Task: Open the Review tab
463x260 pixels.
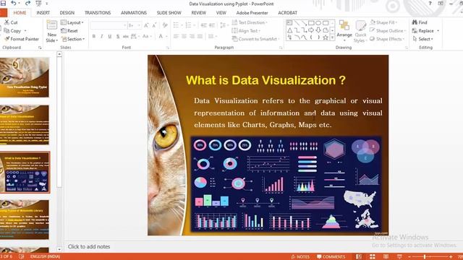Action: click(199, 13)
